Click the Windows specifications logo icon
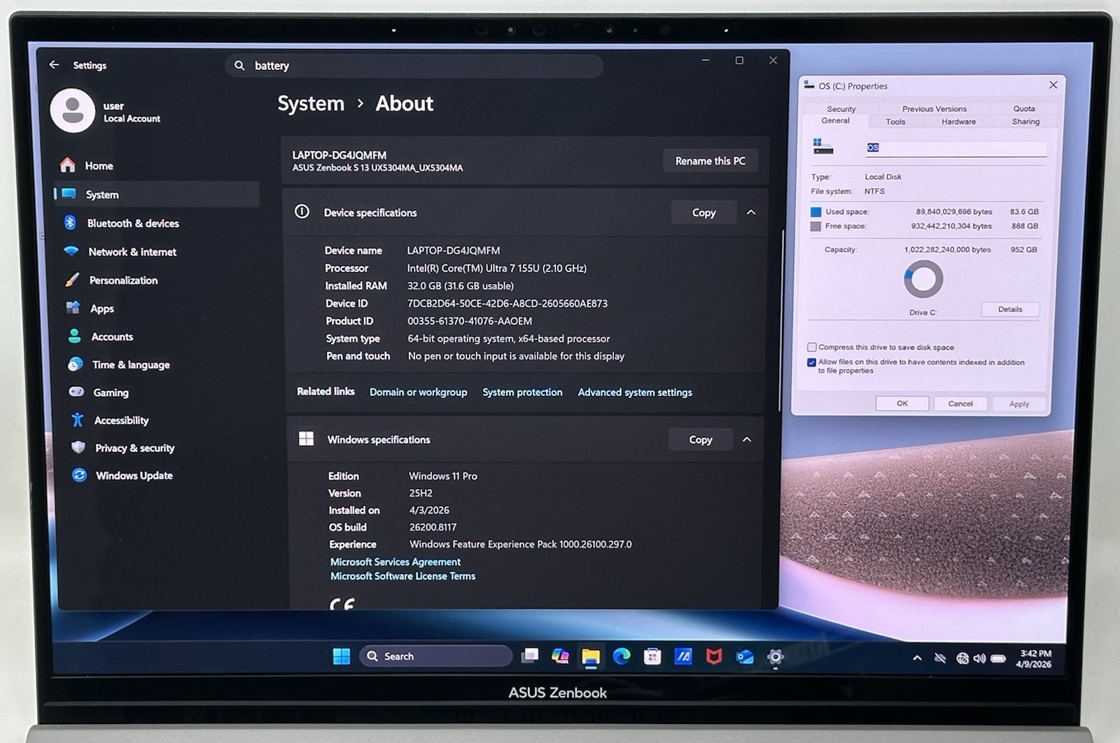 point(306,439)
